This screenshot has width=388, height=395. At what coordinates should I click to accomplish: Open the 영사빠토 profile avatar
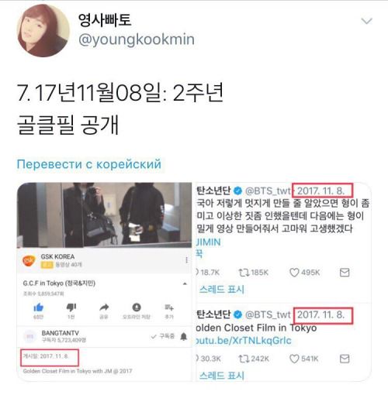43,30
